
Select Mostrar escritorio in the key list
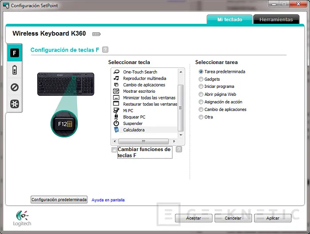[145, 91]
